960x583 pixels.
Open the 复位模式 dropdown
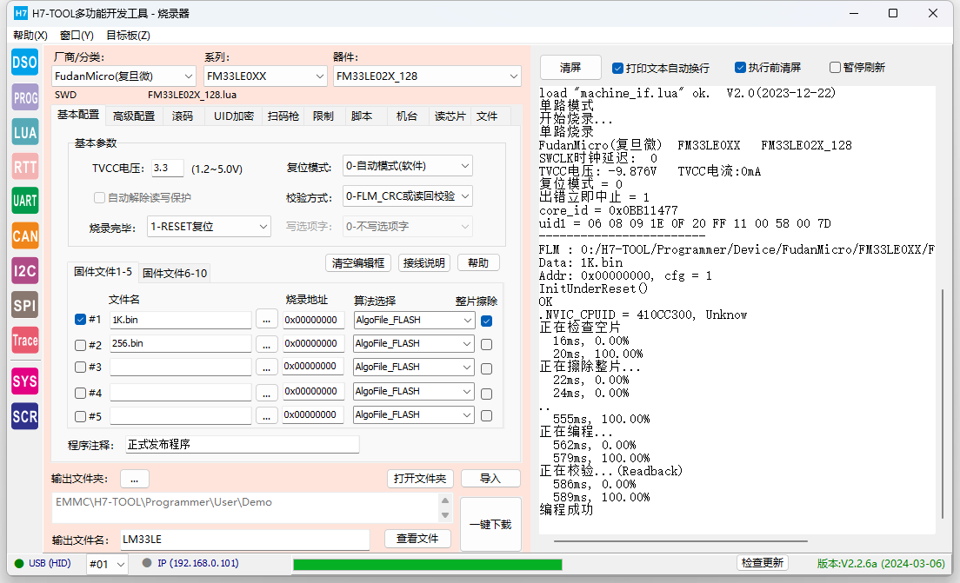click(408, 166)
